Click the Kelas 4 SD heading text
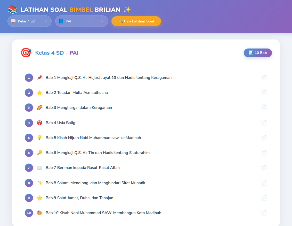The image size is (292, 226). [50, 53]
